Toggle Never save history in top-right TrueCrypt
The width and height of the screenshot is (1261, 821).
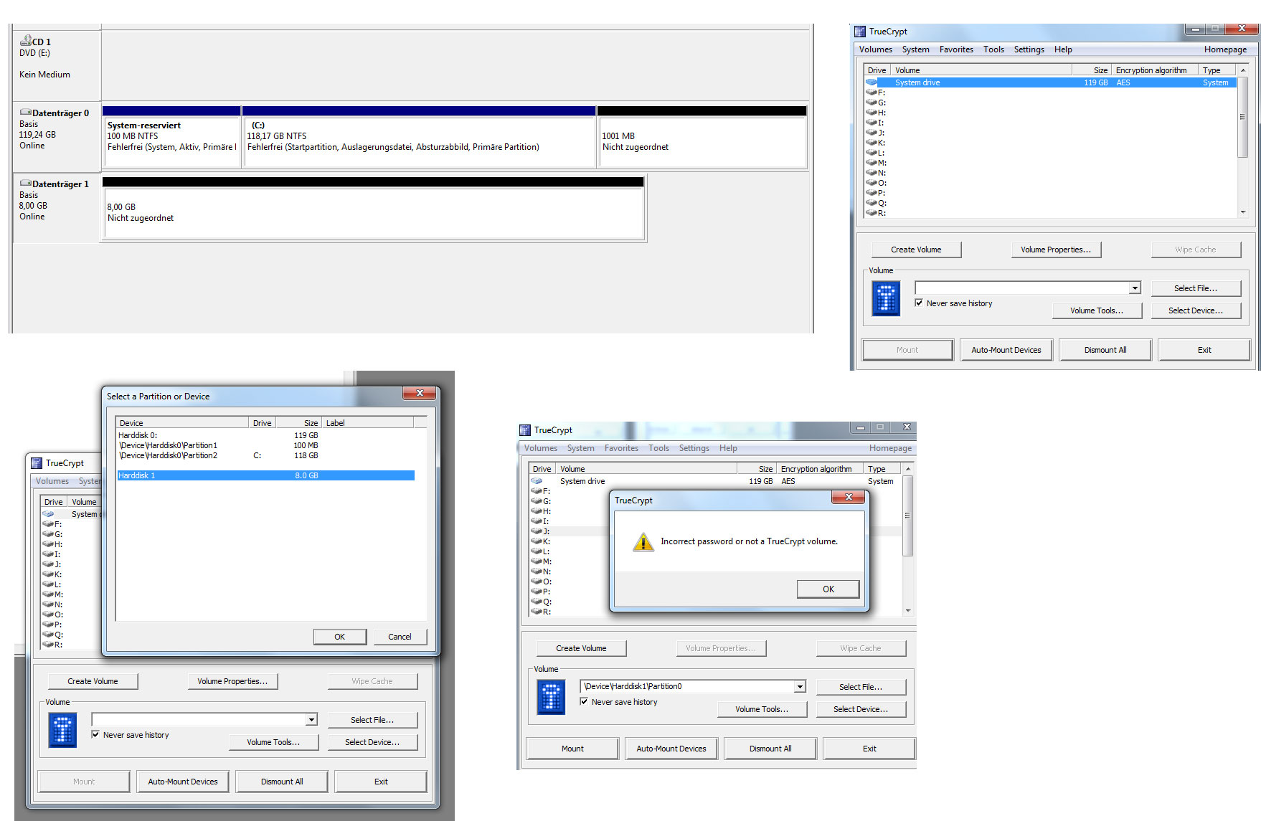click(919, 303)
